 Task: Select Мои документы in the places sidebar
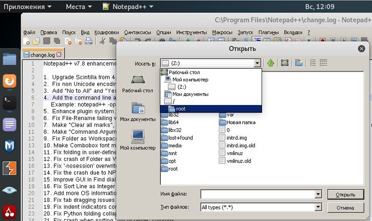(138, 112)
